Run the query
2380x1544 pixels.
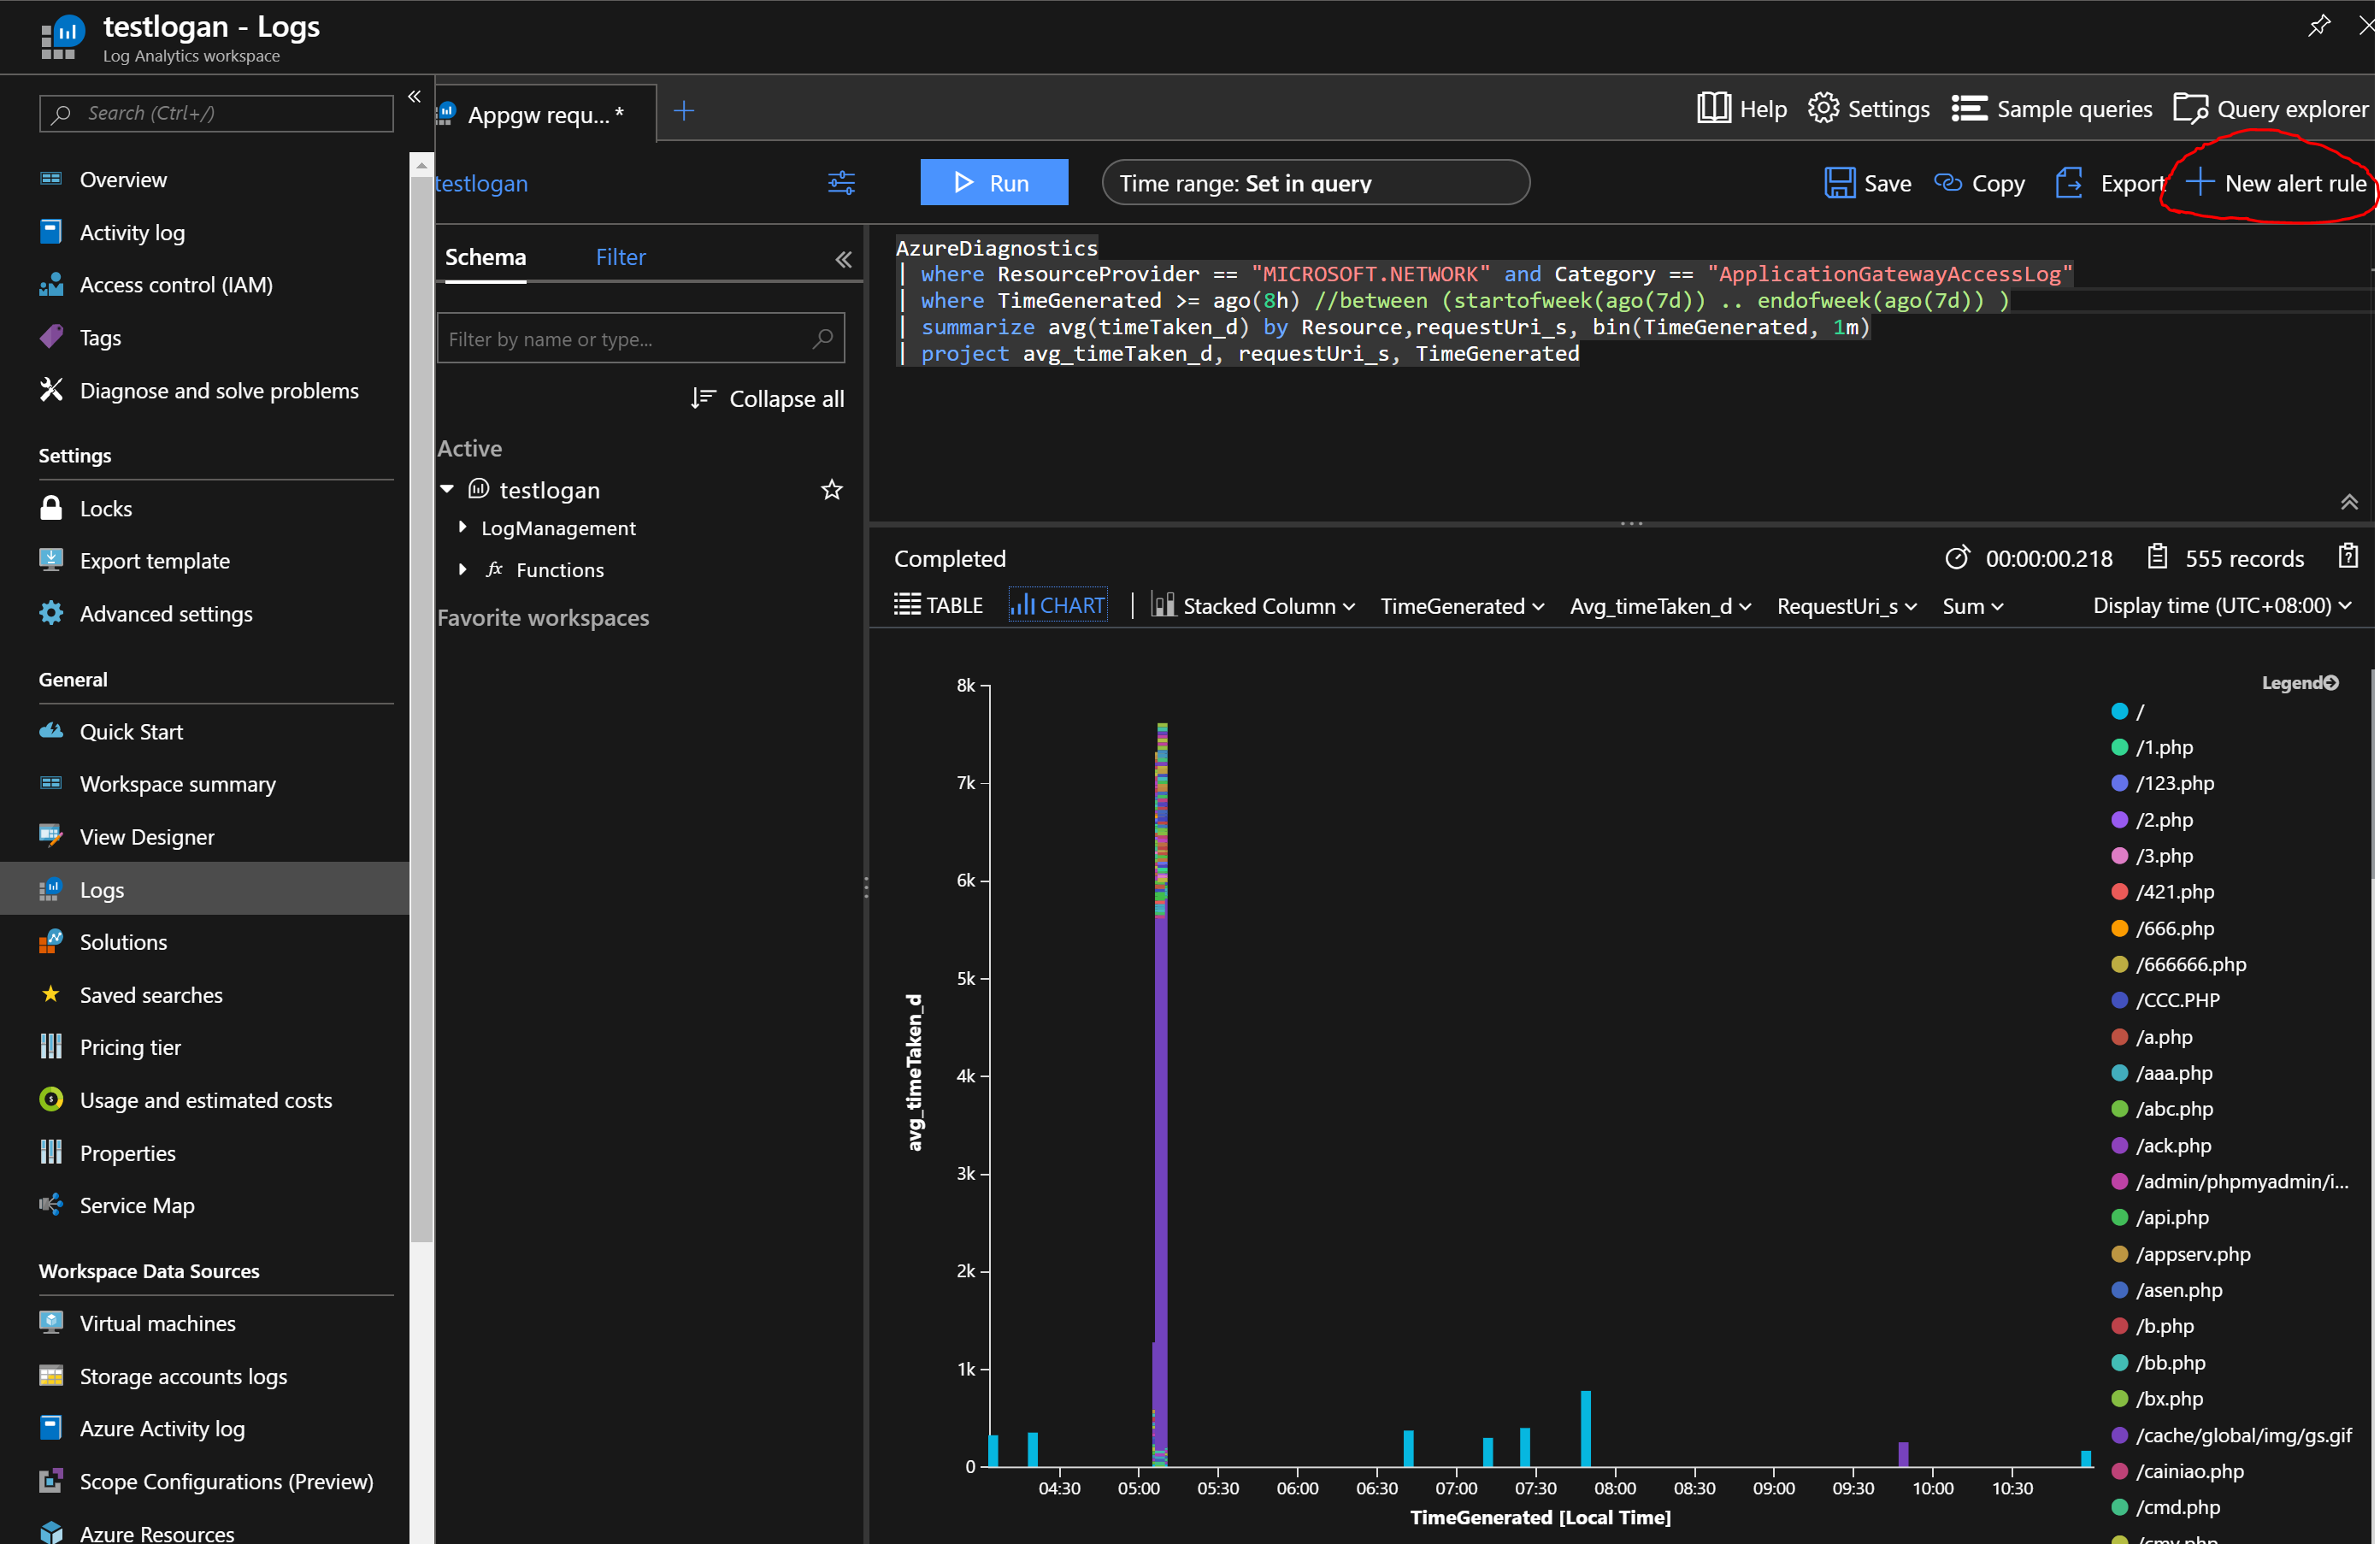(x=993, y=183)
